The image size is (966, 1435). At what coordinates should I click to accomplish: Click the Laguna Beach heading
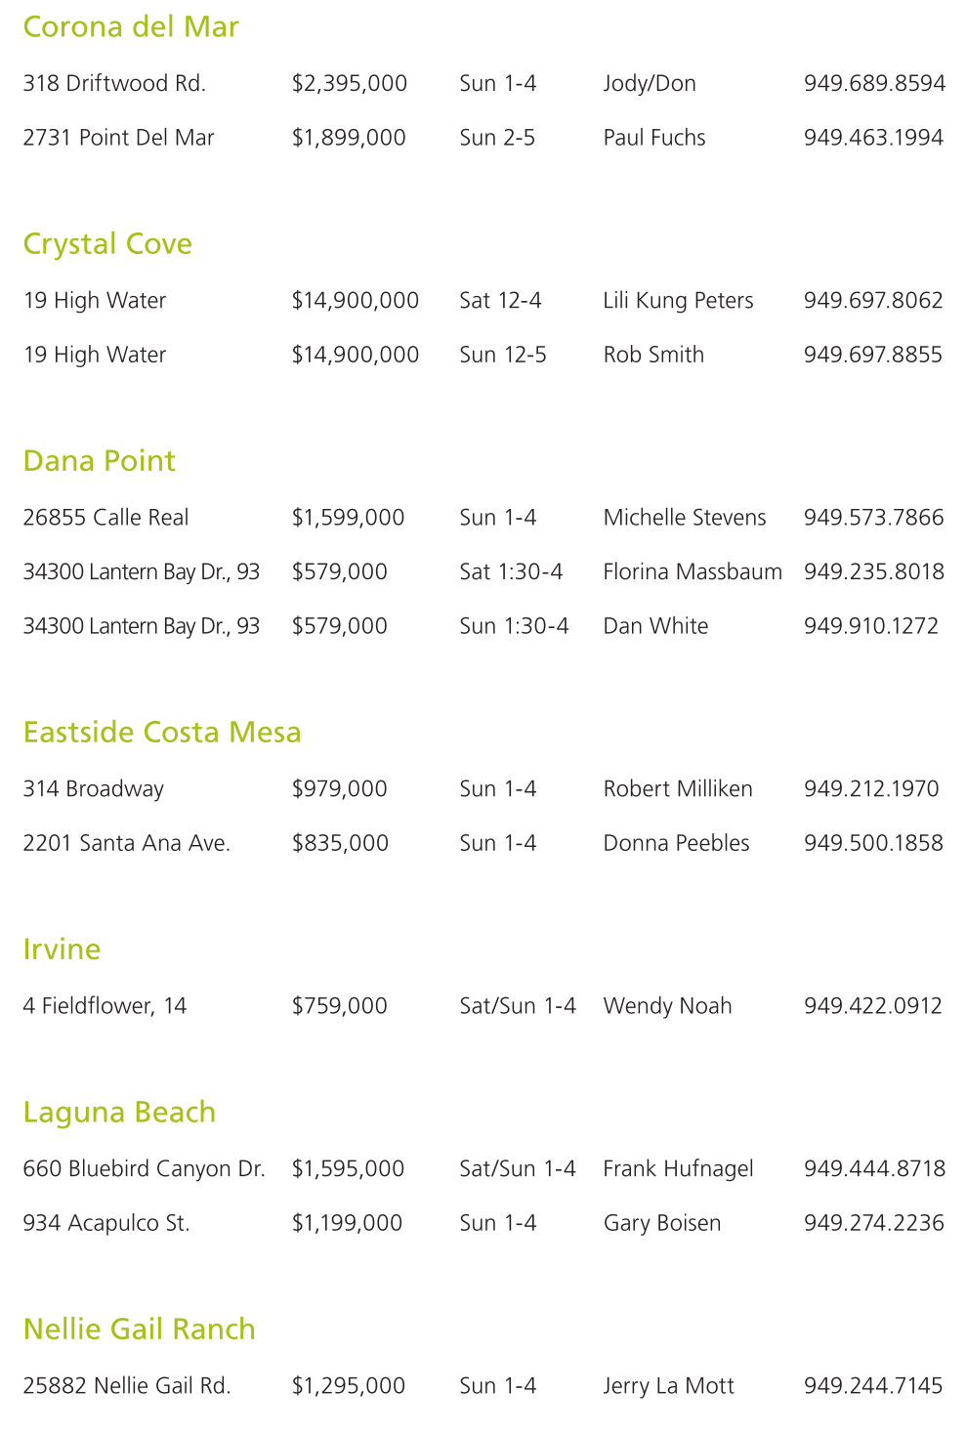point(119,1112)
